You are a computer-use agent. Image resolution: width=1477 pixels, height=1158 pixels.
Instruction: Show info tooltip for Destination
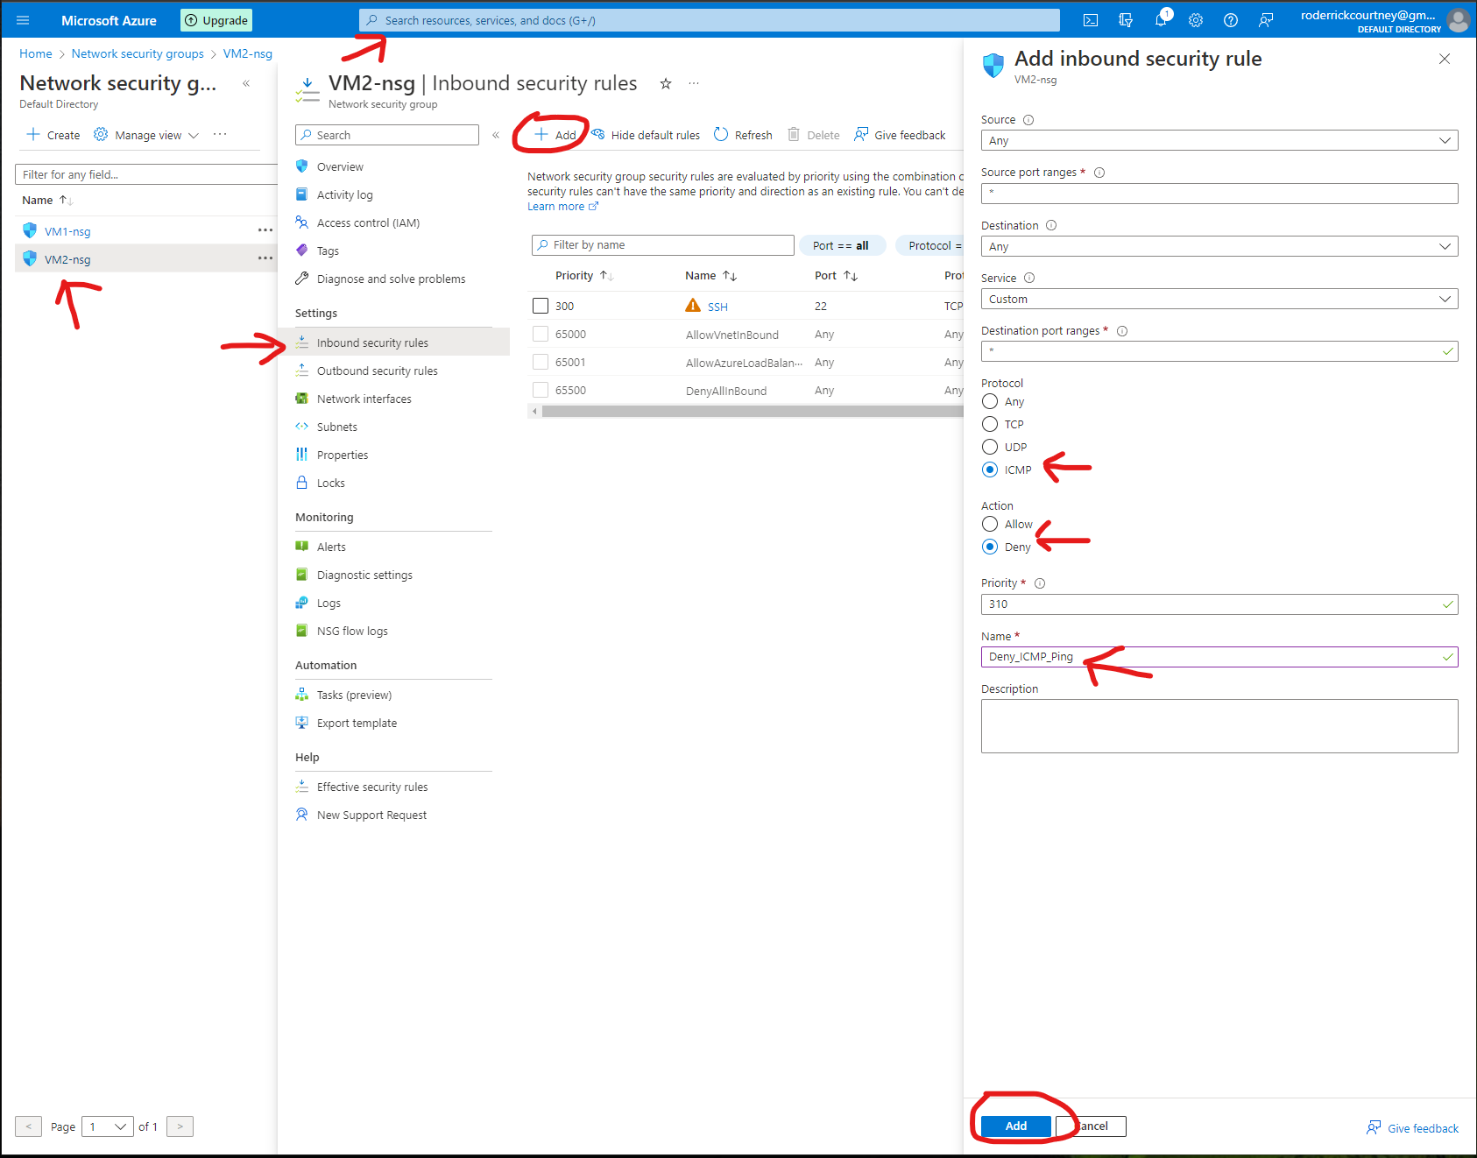(1051, 225)
